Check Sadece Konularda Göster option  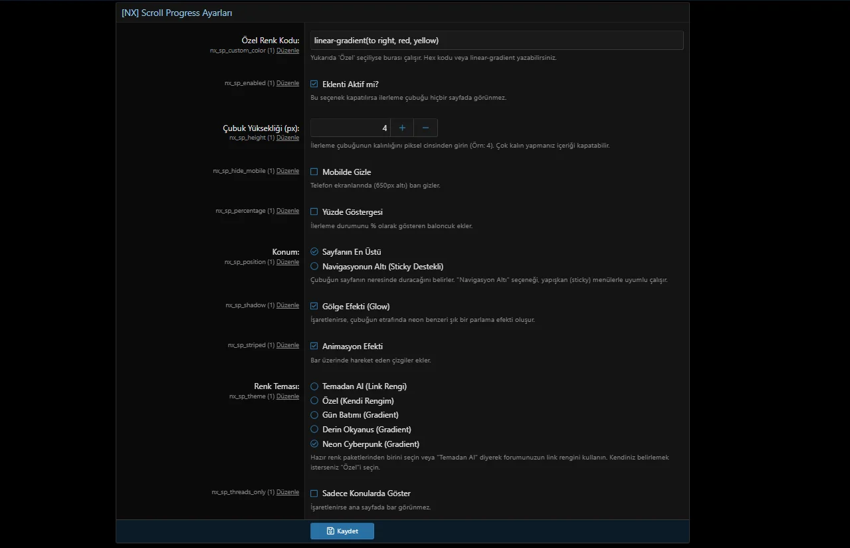pos(314,493)
